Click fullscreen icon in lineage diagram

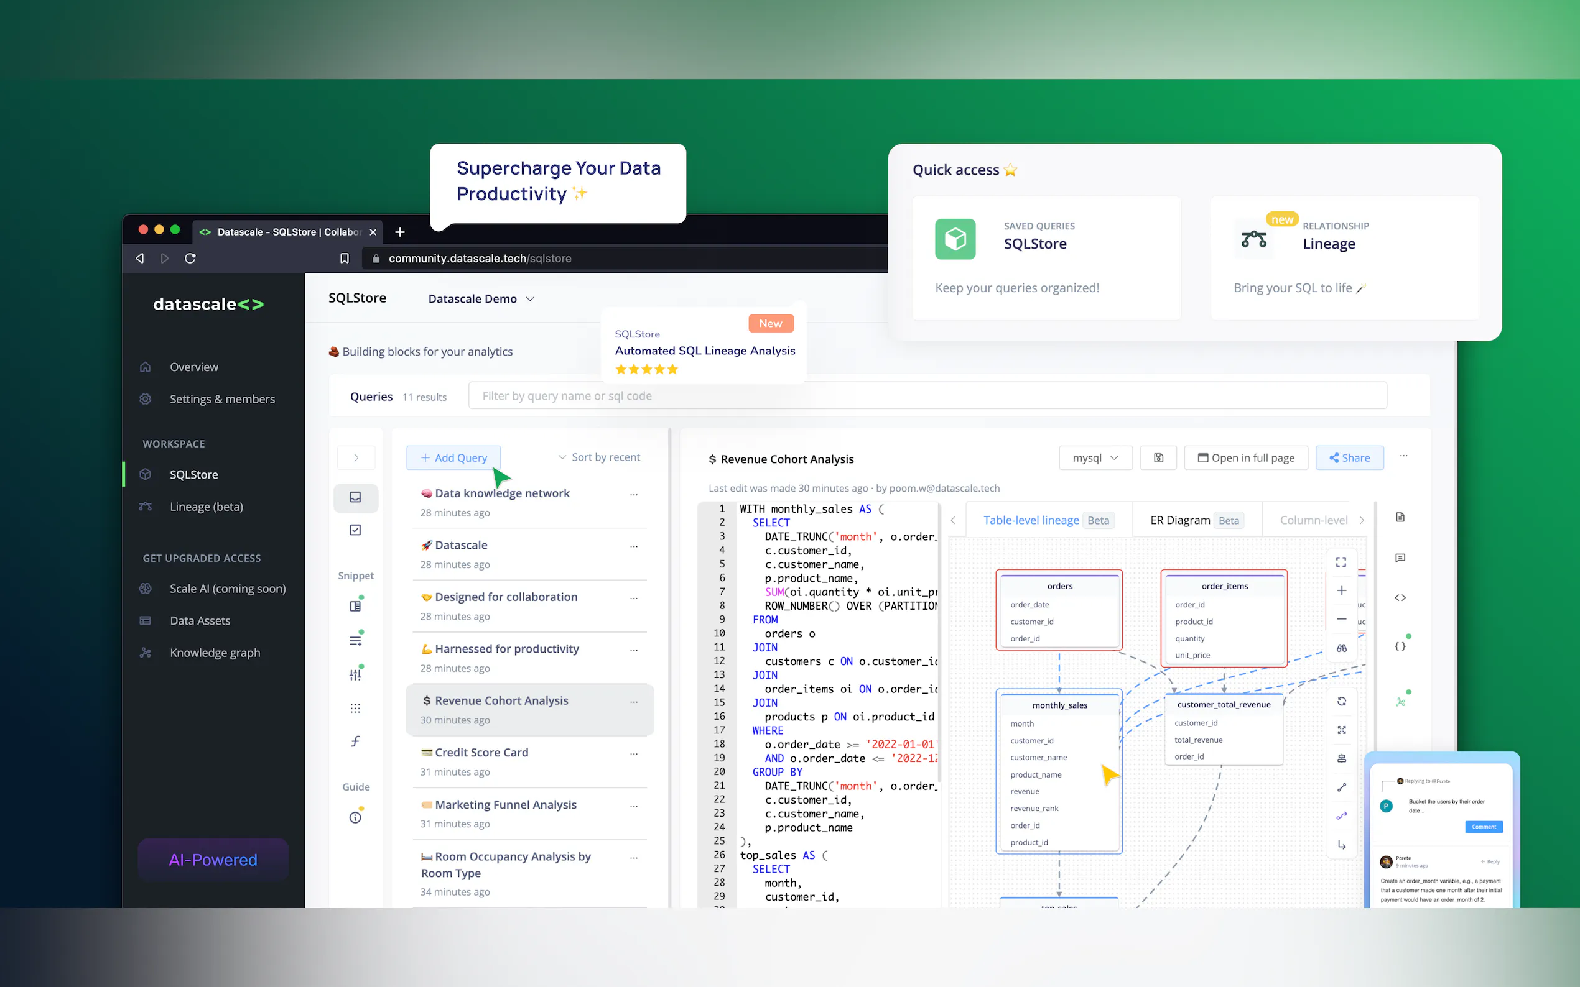click(1341, 562)
